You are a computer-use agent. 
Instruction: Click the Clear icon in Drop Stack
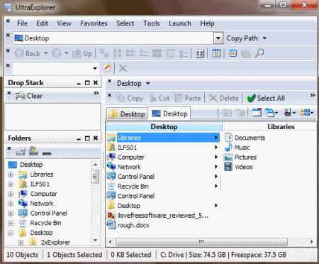pyautogui.click(x=21, y=96)
